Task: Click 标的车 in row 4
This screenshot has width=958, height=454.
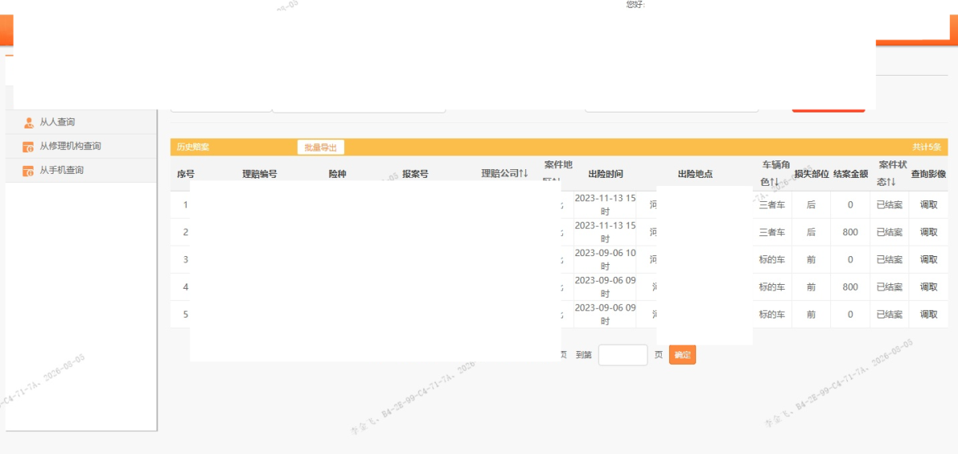Action: (x=772, y=286)
